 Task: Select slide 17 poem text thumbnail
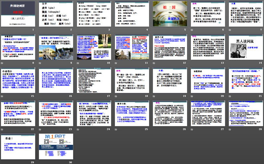(x=94, y=80)
